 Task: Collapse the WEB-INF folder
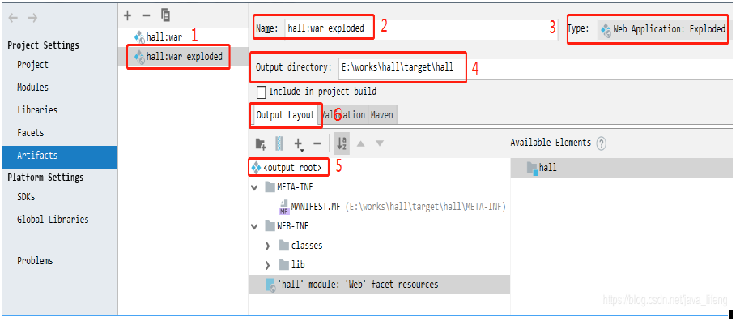255,226
